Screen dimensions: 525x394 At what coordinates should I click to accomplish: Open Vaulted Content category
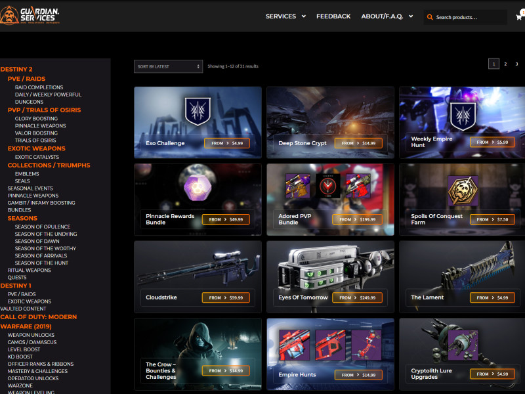23,309
